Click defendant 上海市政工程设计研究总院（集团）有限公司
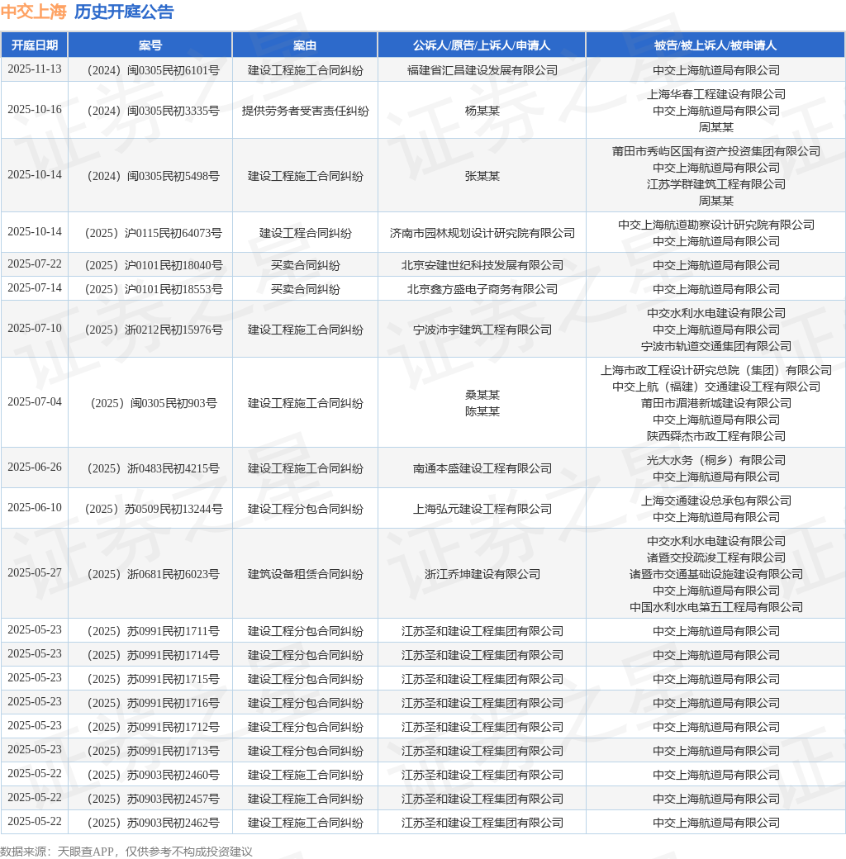 [x=716, y=370]
